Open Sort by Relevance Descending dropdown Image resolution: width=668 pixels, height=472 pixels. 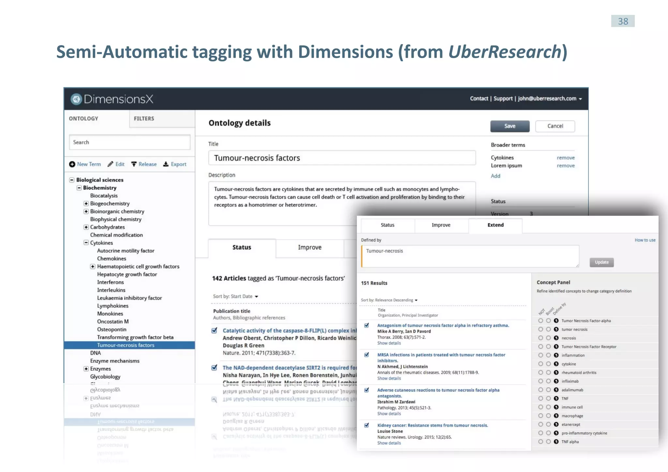(x=389, y=300)
